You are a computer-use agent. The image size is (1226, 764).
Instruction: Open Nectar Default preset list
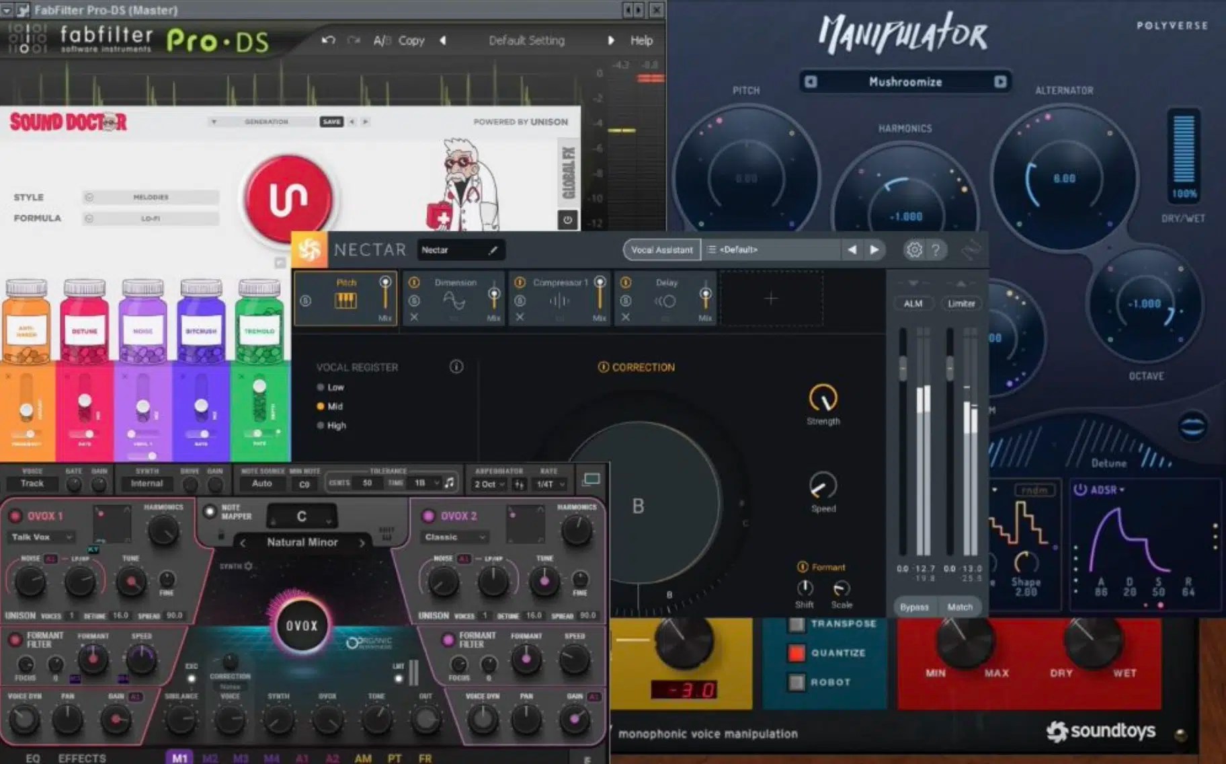coord(770,250)
